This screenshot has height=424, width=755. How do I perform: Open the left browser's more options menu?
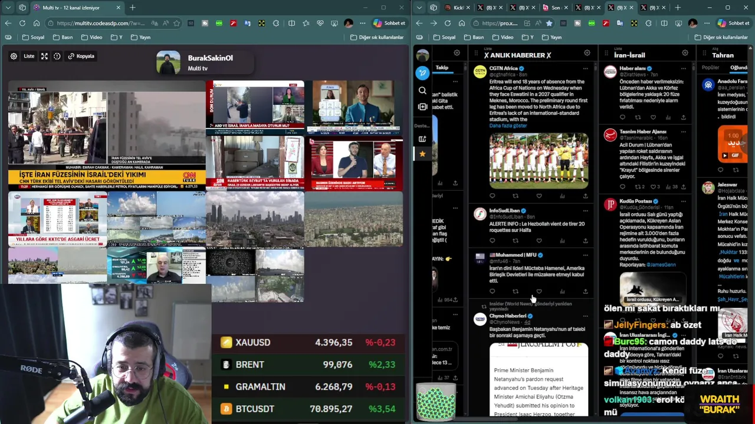coord(362,23)
